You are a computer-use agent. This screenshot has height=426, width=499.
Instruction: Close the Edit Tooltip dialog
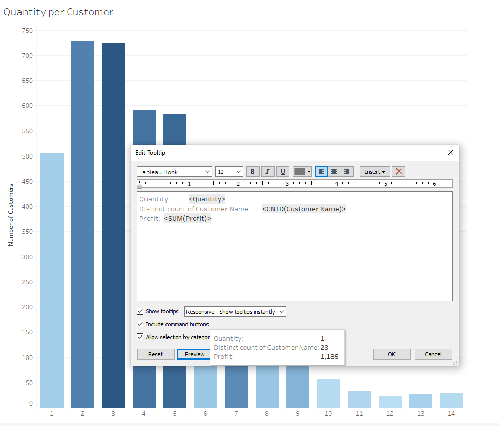tap(451, 152)
